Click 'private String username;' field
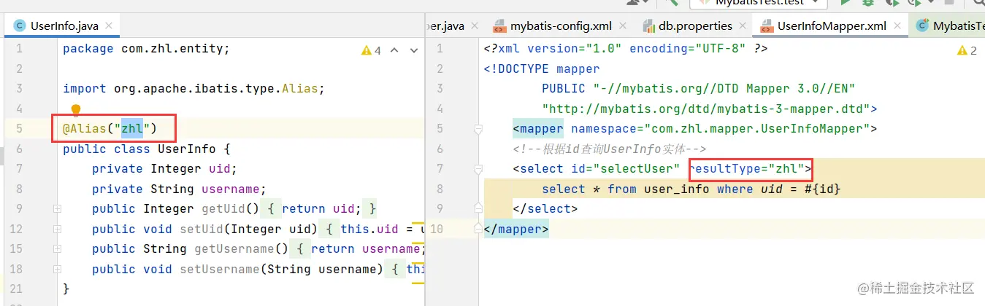Screen dimensions: 985x306 click(180, 189)
